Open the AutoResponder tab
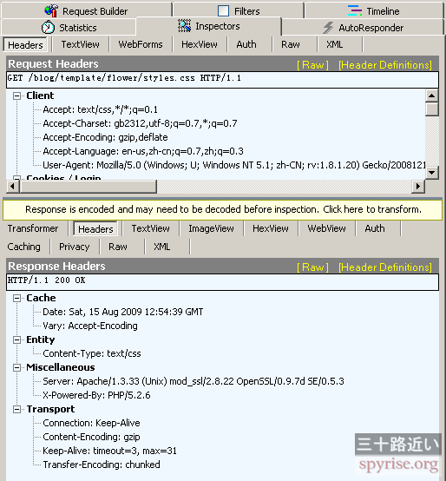This screenshot has width=446, height=481. point(363,27)
